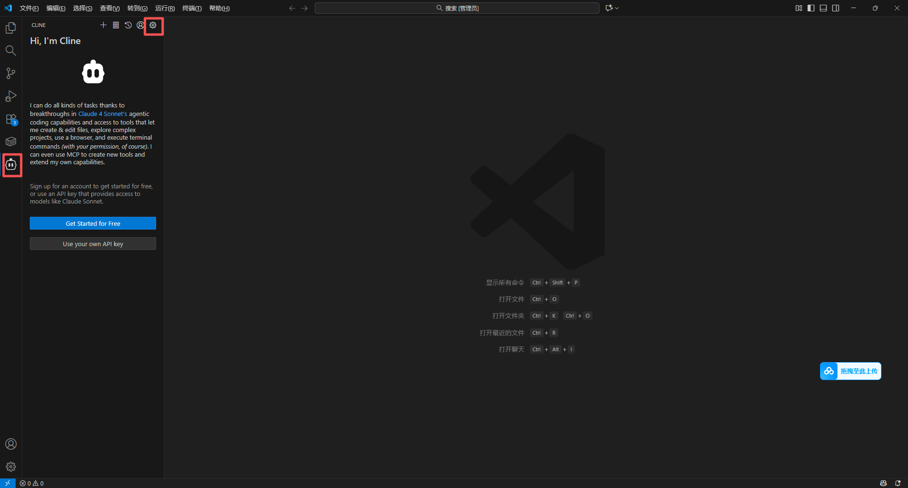Open Cline settings gear icon
This screenshot has height=488, width=908.
153,25
